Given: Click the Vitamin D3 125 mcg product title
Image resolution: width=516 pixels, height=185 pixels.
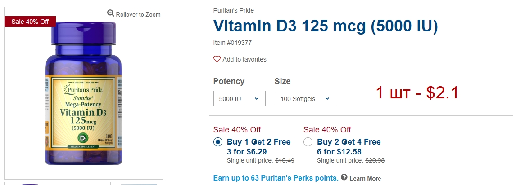Looking at the screenshot, I should (326, 26).
